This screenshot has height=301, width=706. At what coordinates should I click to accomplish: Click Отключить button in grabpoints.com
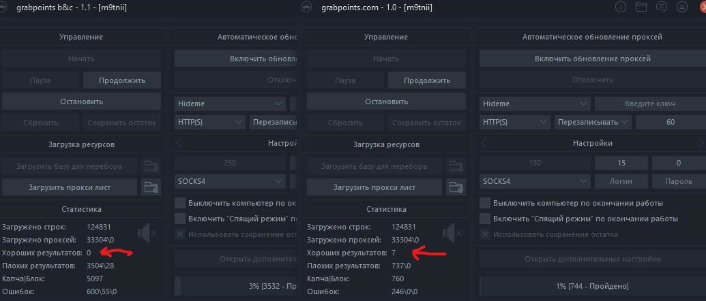[593, 80]
